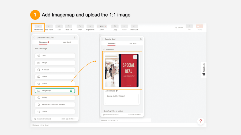Click the Action label text field
241x135 pixels.
pyautogui.click(x=122, y=99)
